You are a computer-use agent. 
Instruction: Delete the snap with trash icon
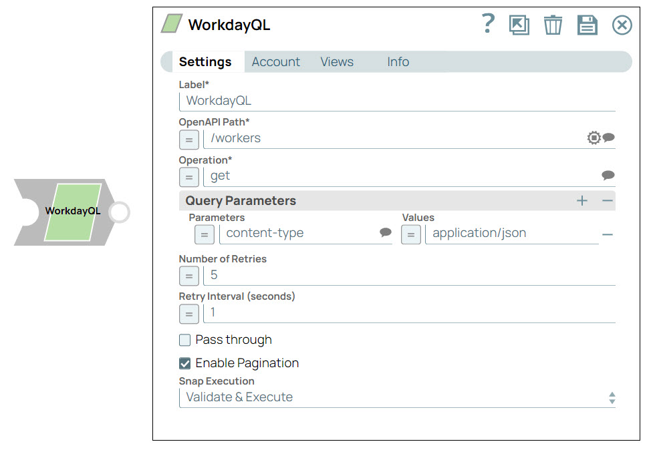coord(553,25)
